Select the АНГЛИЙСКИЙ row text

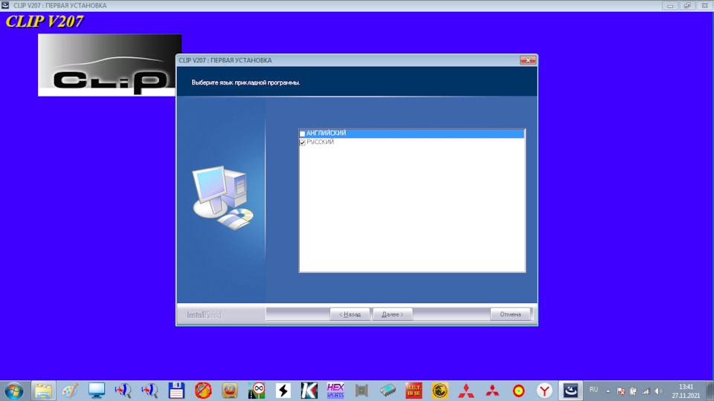coord(326,133)
